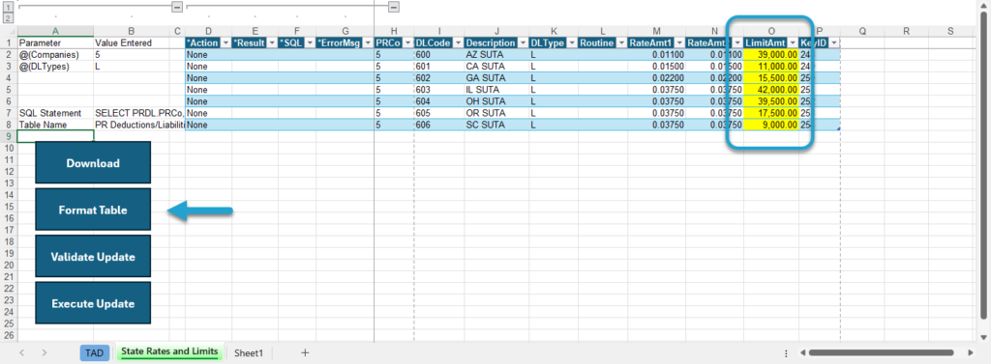Image resolution: width=991 pixels, height=364 pixels.
Task: Click the Format Table button
Action: coord(93,210)
